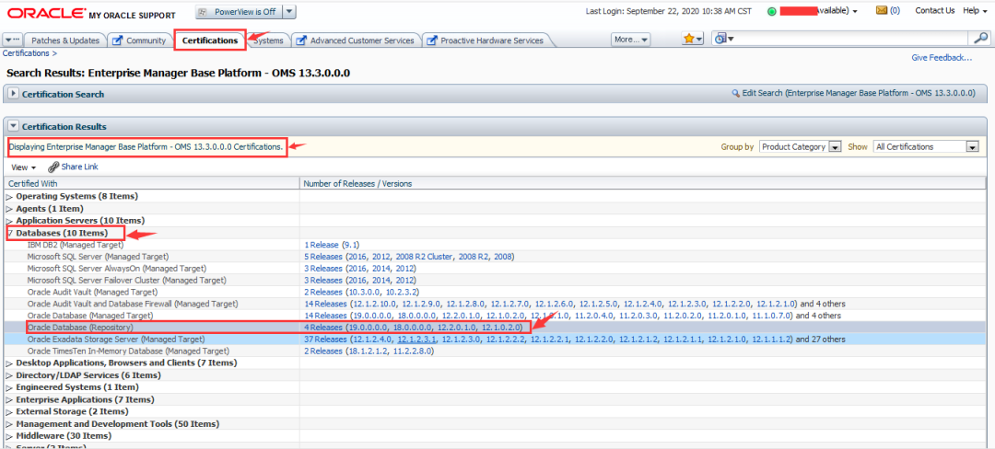Open the user availability dropdown arrow
This screenshot has height=449, width=995.
(855, 12)
